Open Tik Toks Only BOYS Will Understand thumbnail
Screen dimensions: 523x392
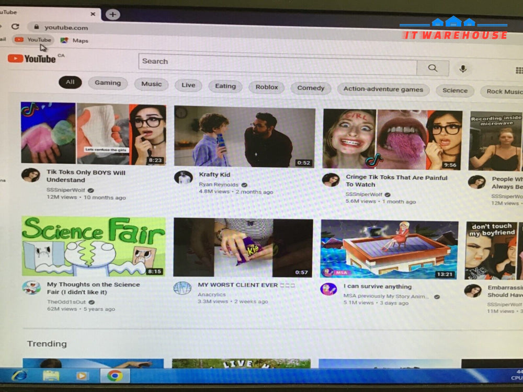coord(94,134)
